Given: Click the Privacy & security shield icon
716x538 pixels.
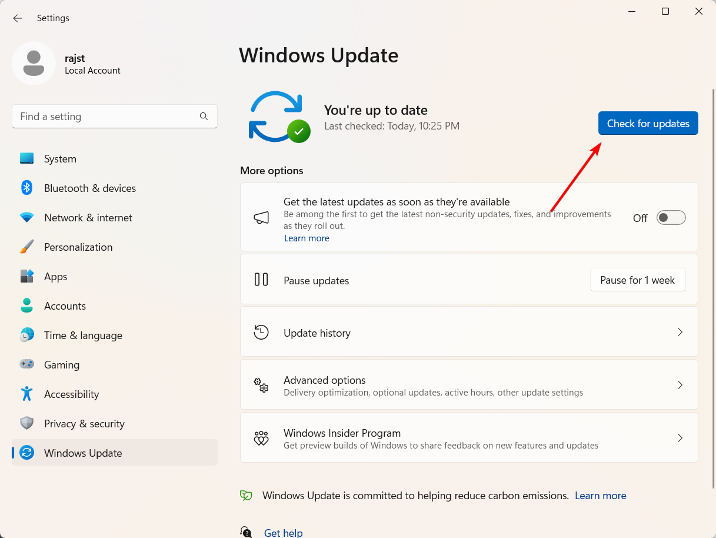Looking at the screenshot, I should [x=26, y=423].
